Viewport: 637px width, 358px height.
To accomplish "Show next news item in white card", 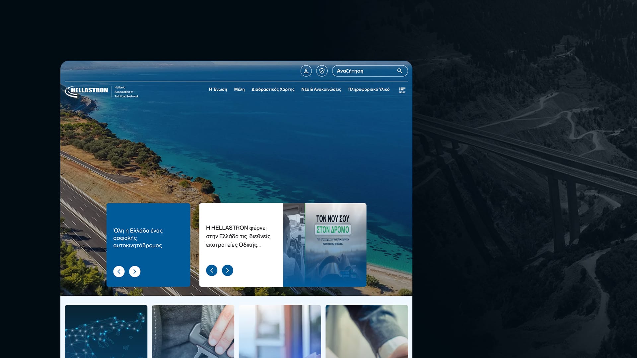I will coord(228,270).
